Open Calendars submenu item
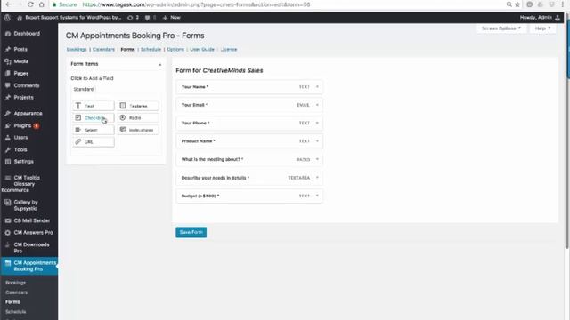Image resolution: width=570 pixels, height=320 pixels. pyautogui.click(x=16, y=292)
